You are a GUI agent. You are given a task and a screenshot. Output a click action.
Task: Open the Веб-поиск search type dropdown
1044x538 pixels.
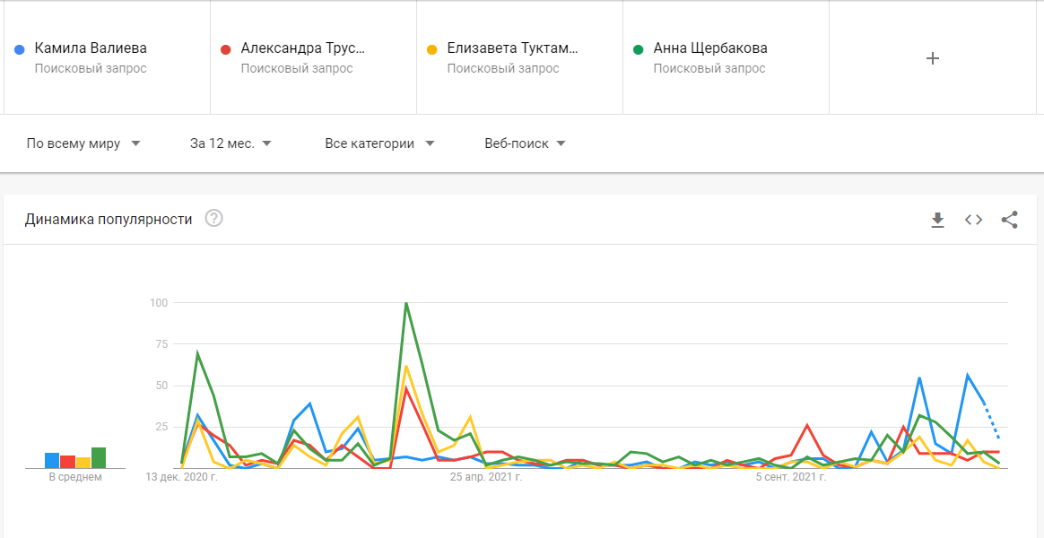525,143
